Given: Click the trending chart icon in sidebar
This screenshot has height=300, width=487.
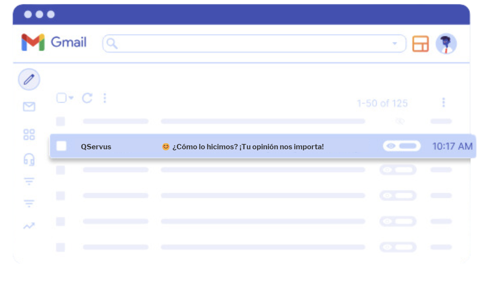Looking at the screenshot, I should (29, 226).
